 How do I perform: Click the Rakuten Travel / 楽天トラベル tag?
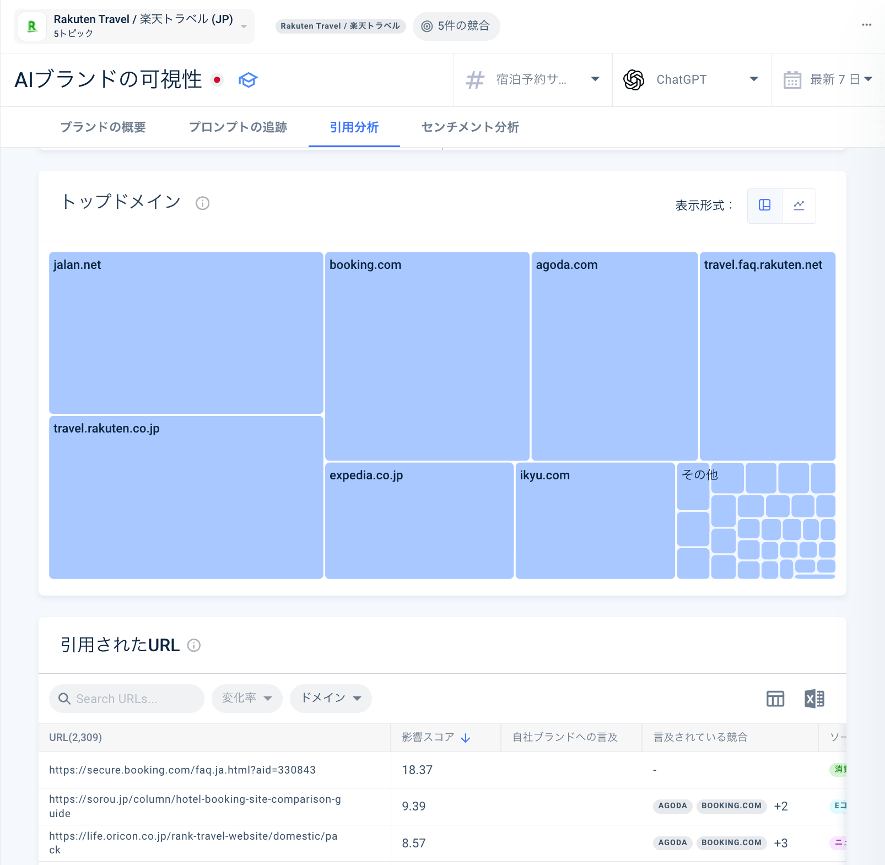tap(341, 26)
